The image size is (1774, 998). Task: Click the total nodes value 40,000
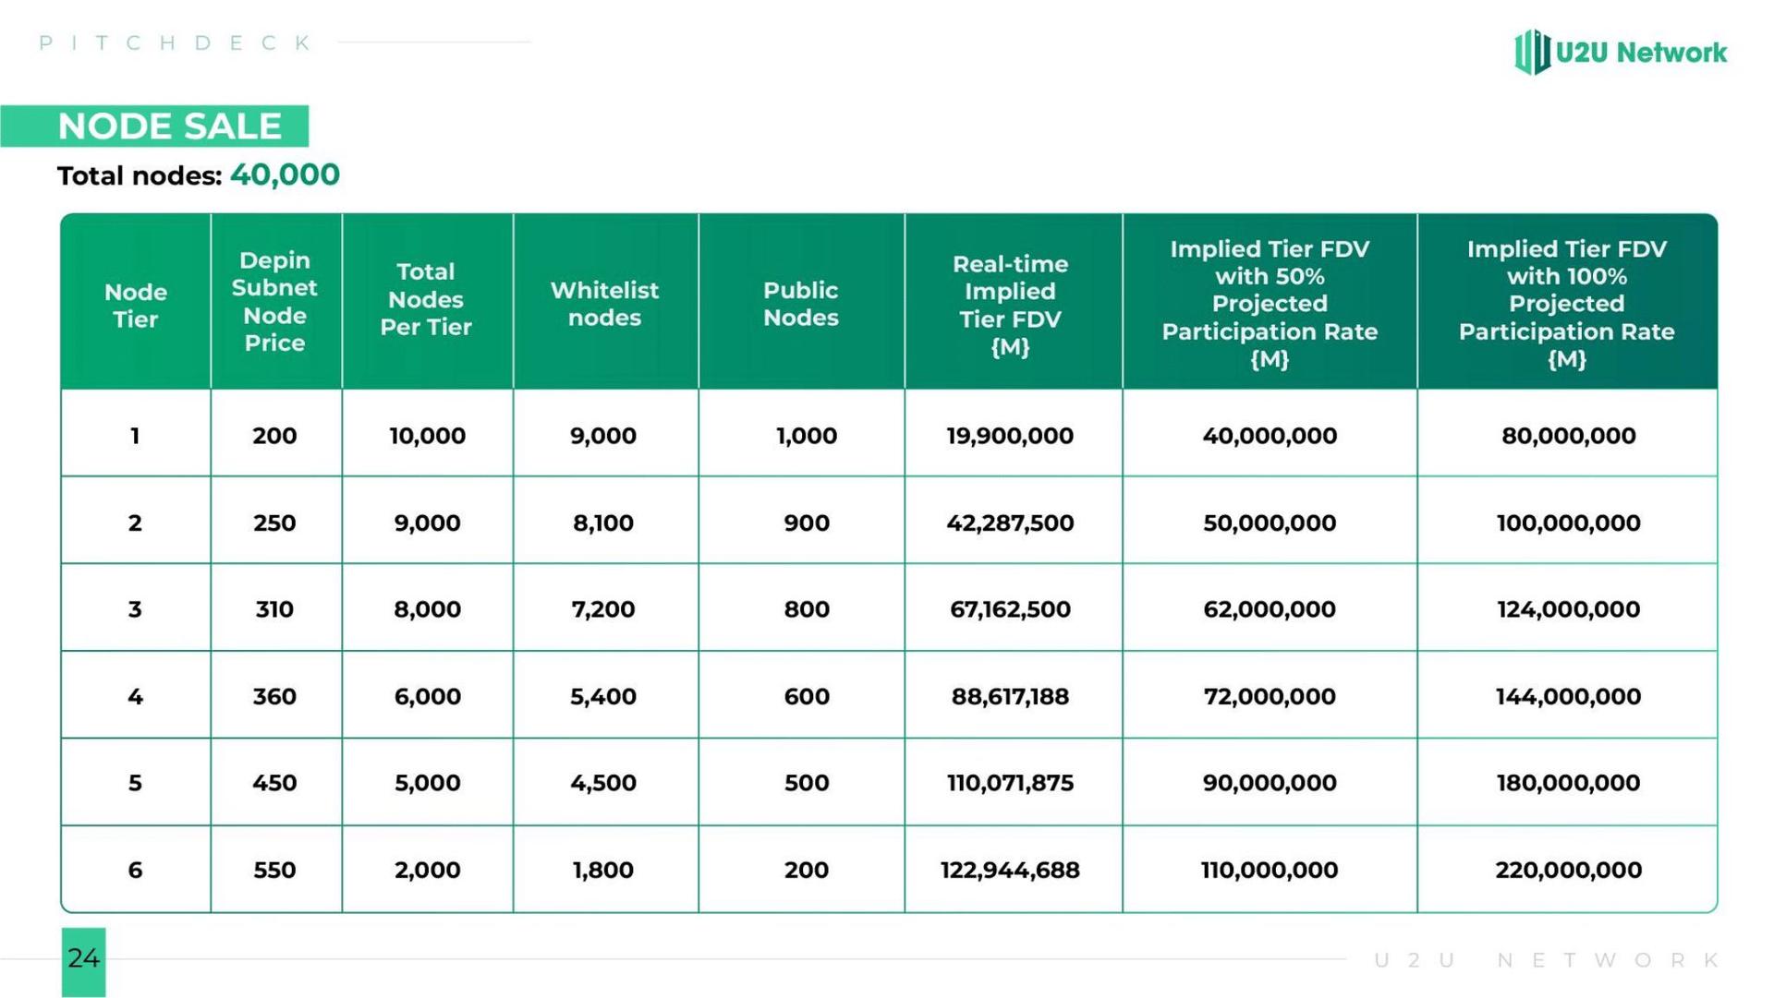click(285, 174)
